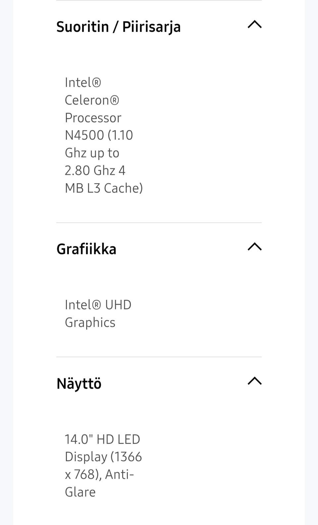The height and width of the screenshot is (525, 318).
Task: Tap the Näyttö heading
Action: (79, 384)
